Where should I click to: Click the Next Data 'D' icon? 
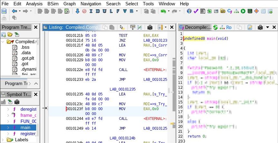[x=98, y=11]
